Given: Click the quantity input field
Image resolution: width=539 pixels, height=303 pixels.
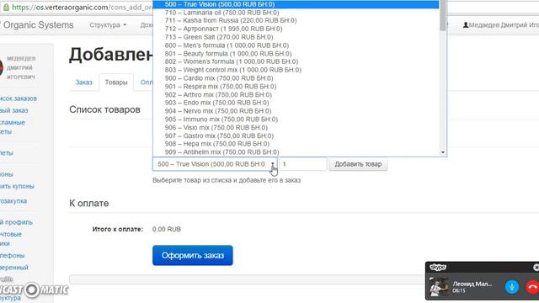Looking at the screenshot, I should click(x=303, y=164).
